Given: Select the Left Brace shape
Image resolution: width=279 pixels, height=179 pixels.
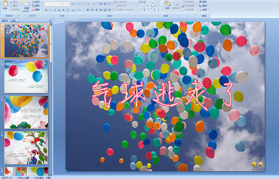Looking at the screenshot, I should pyautogui.click(x=155, y=9).
